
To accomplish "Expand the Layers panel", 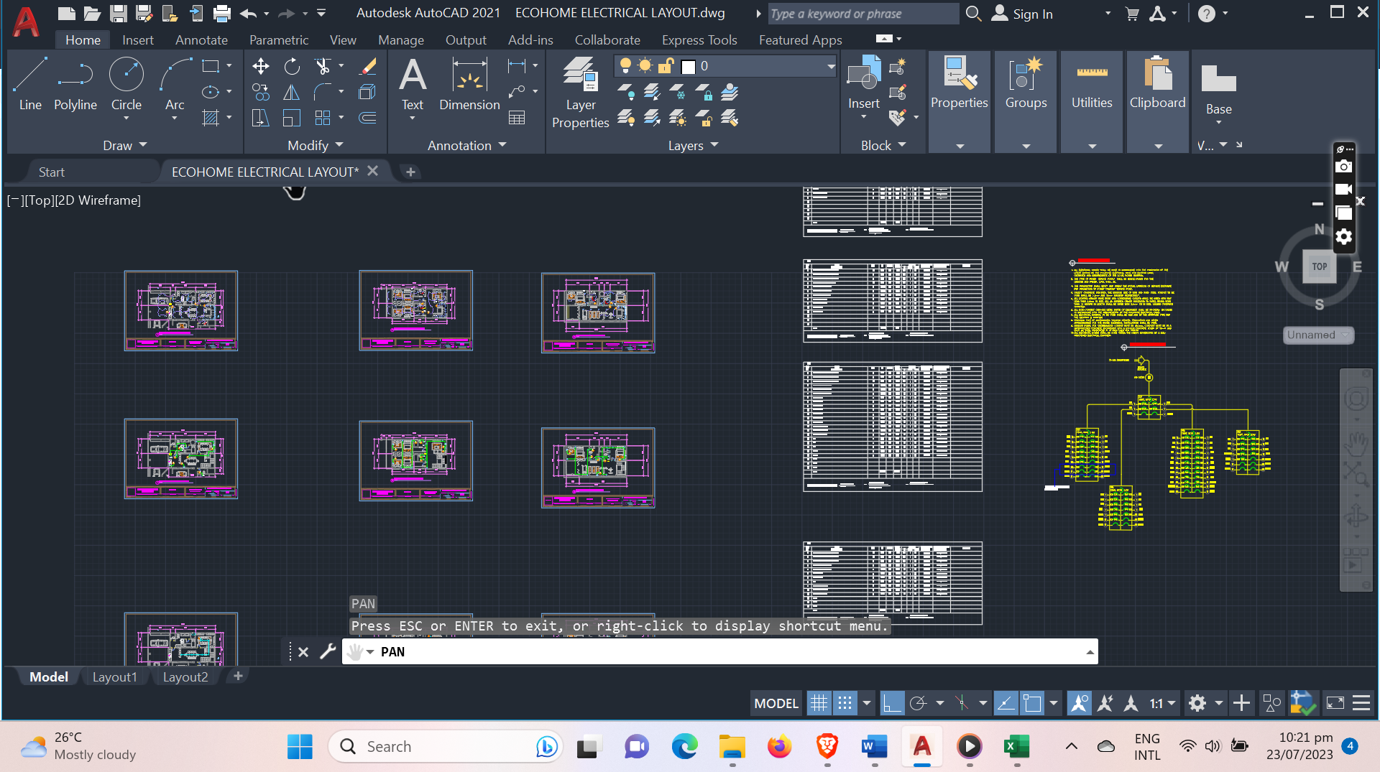I will pos(693,145).
